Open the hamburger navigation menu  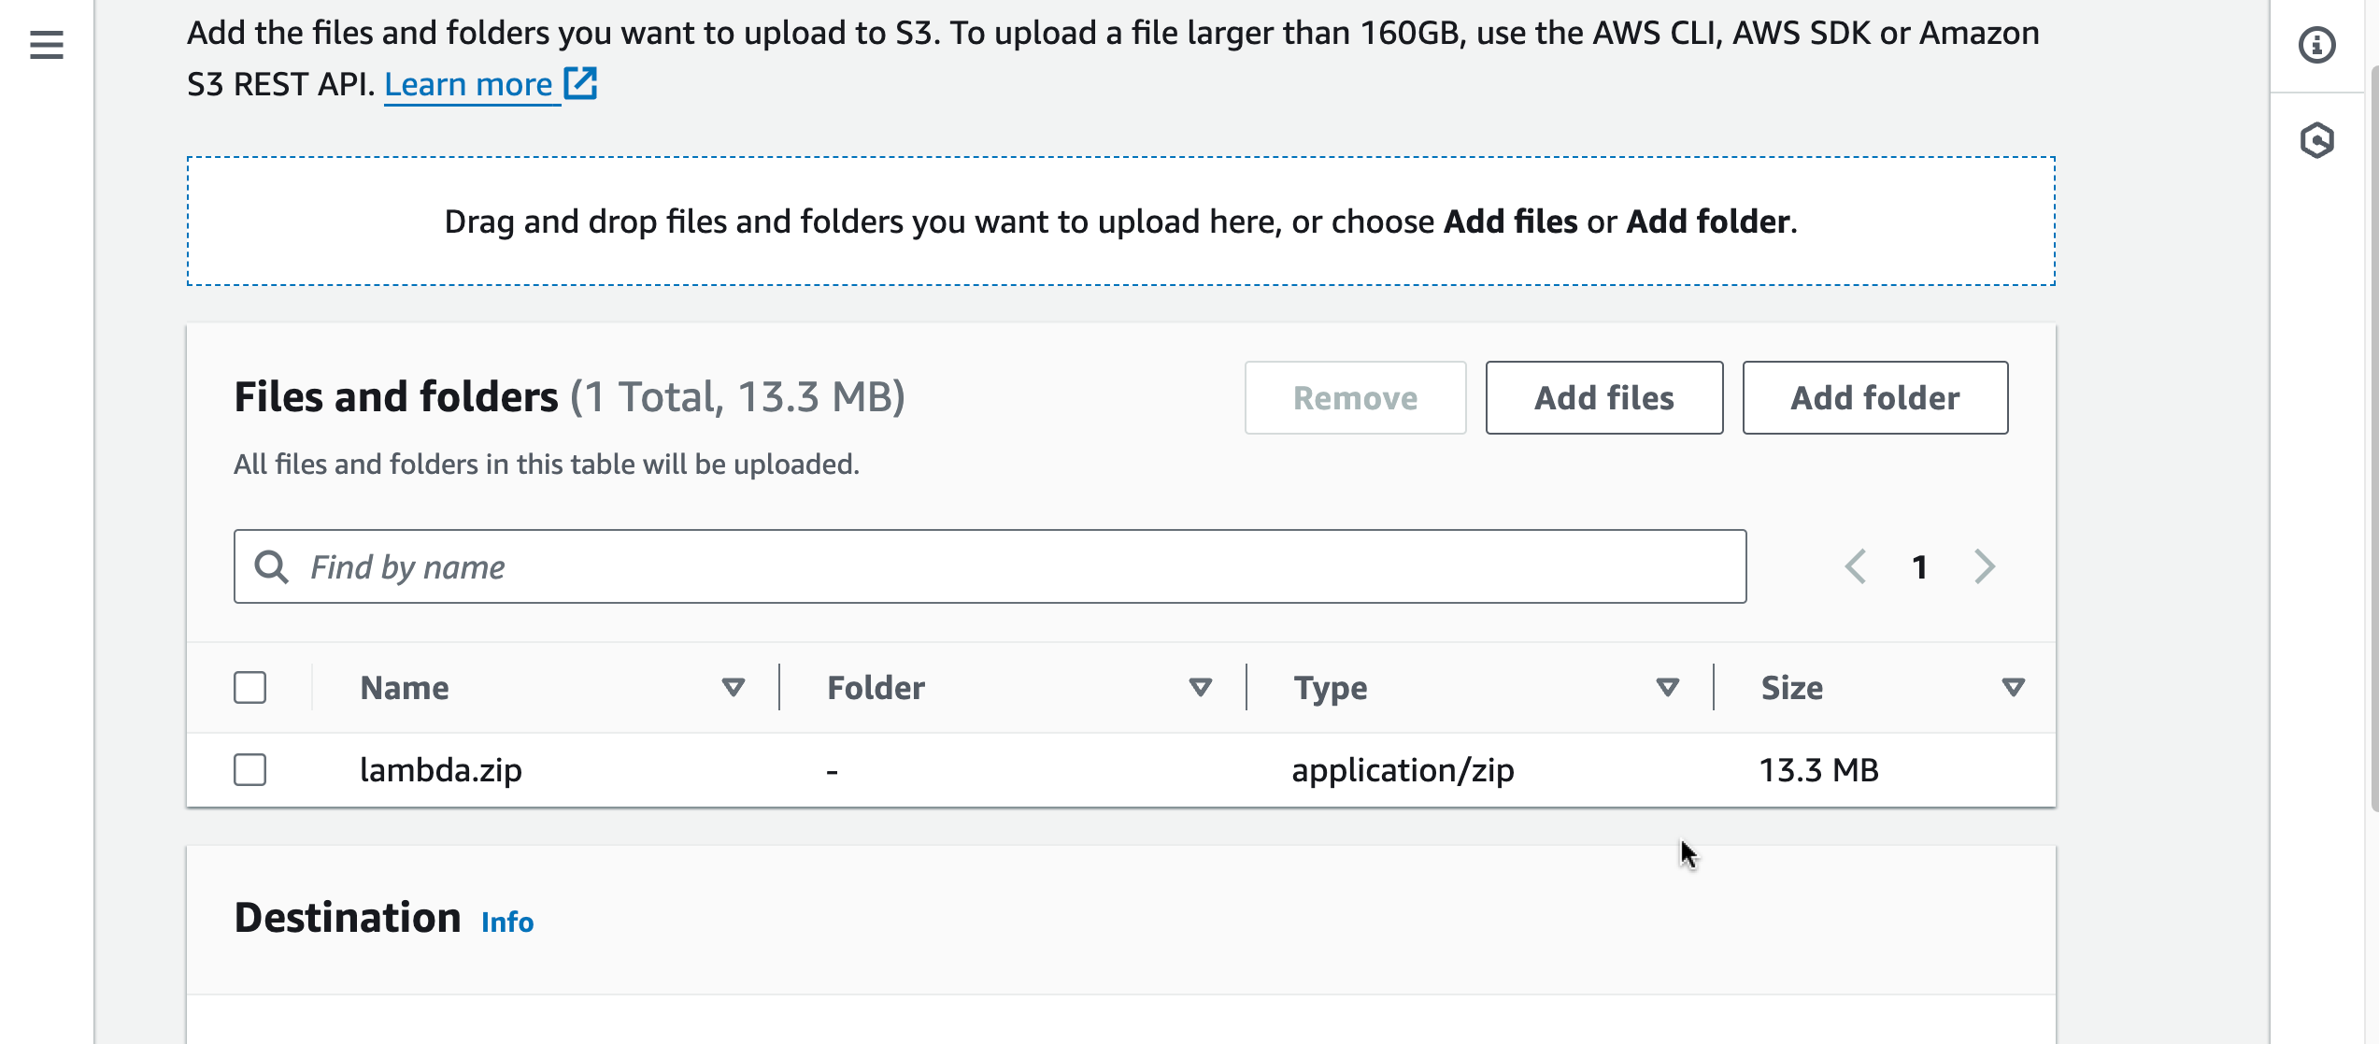click(46, 45)
